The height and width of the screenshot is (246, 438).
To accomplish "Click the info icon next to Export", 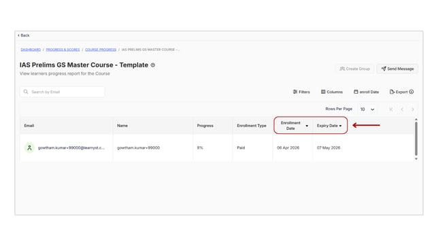I will [x=411, y=92].
